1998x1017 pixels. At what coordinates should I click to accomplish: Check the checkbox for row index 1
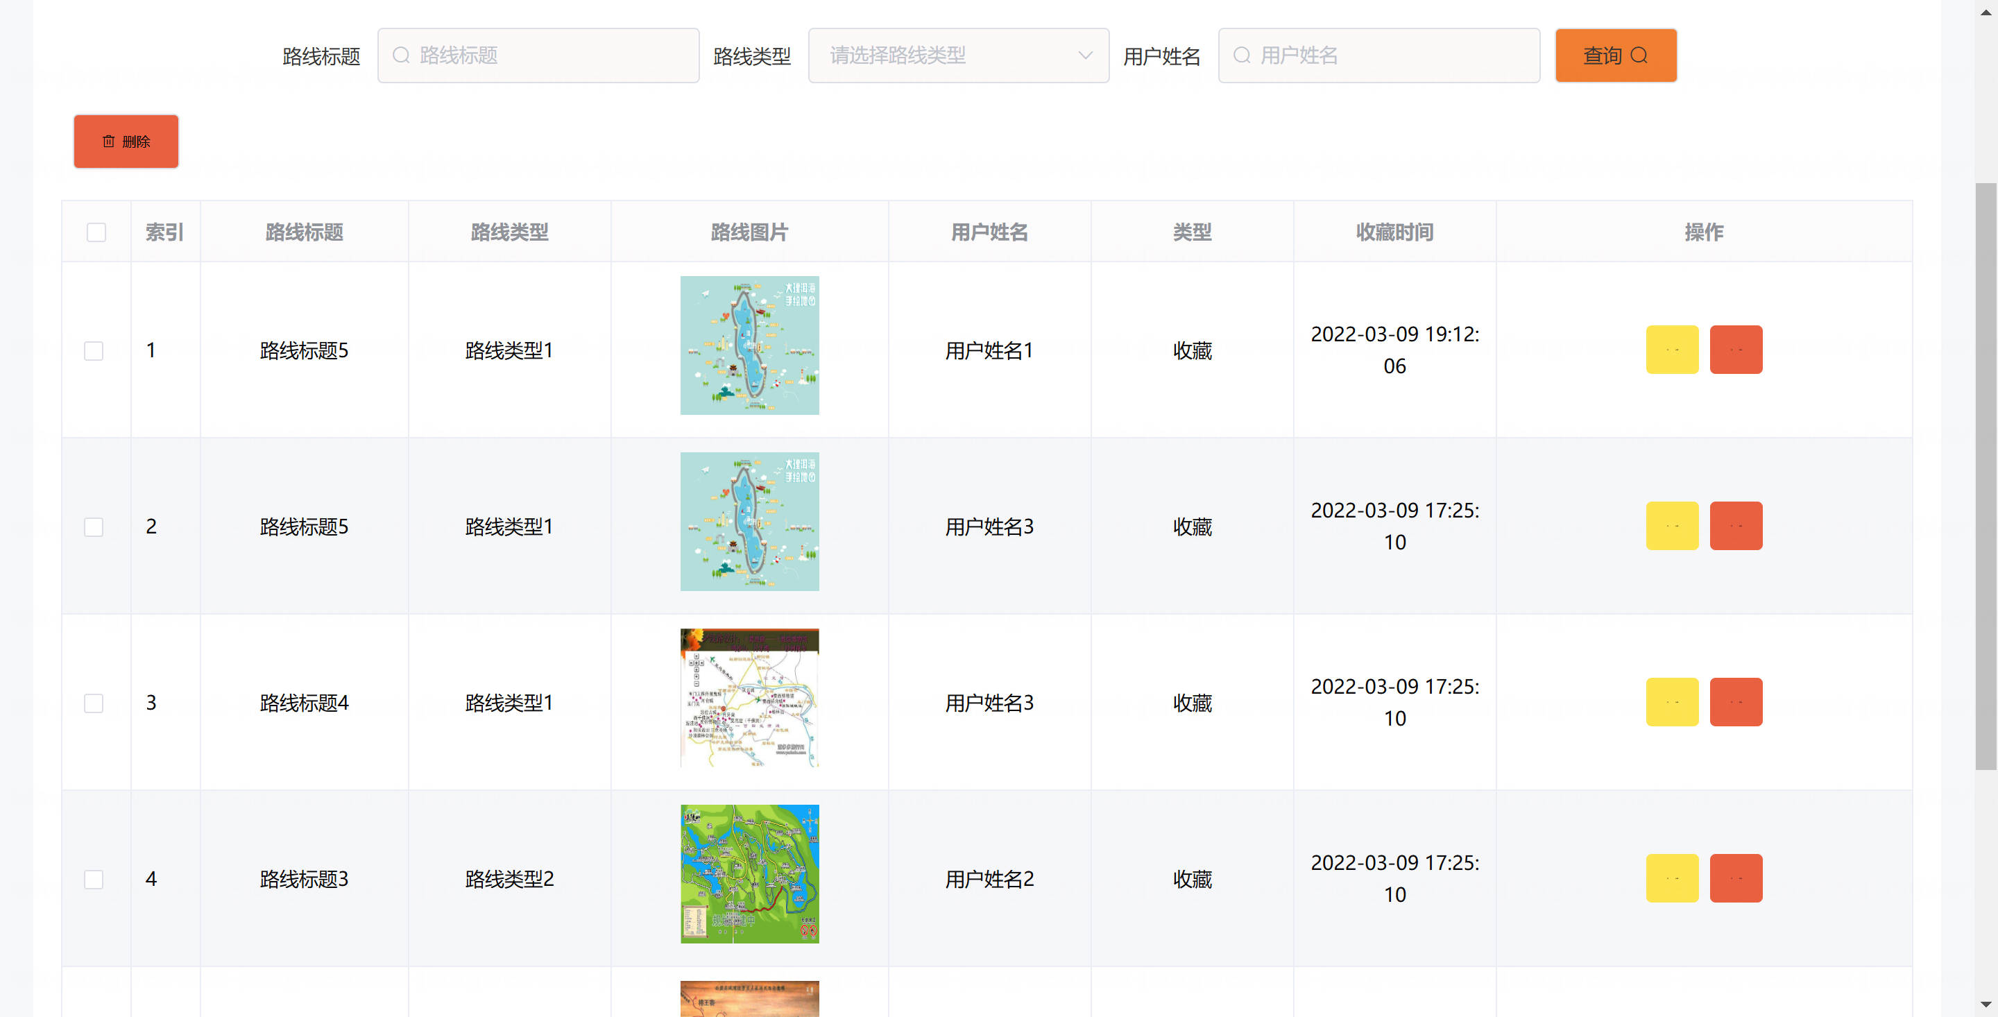pos(94,350)
